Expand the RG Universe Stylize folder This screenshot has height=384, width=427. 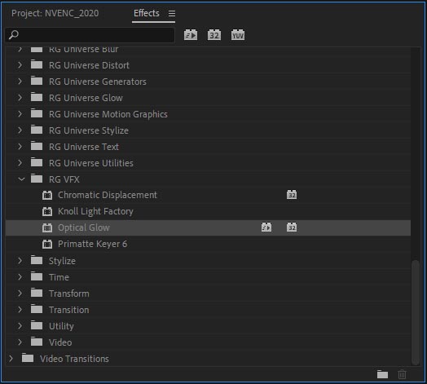click(x=20, y=130)
